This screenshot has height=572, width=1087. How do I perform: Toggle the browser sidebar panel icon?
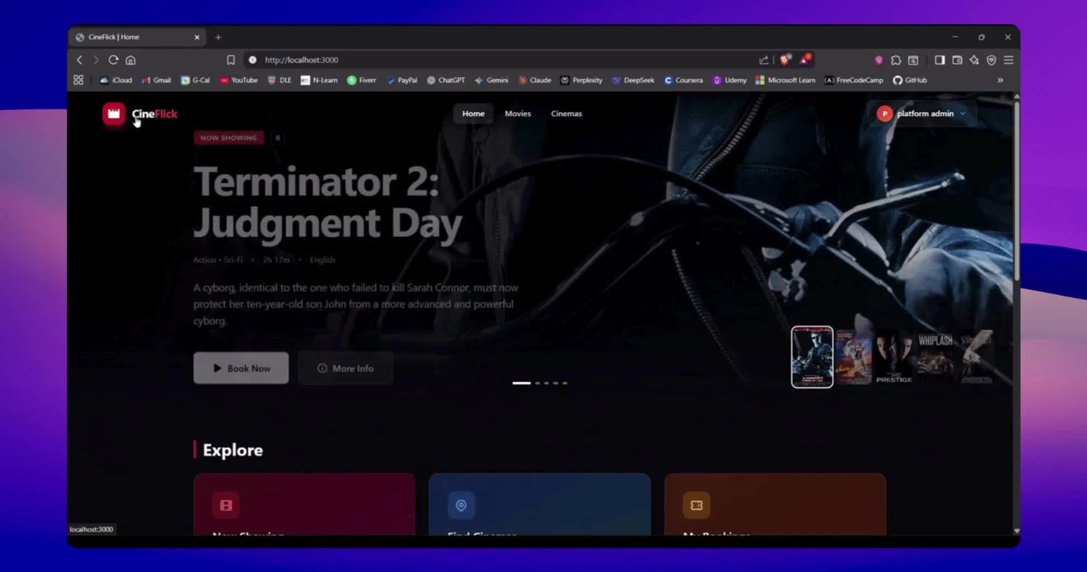pos(939,60)
